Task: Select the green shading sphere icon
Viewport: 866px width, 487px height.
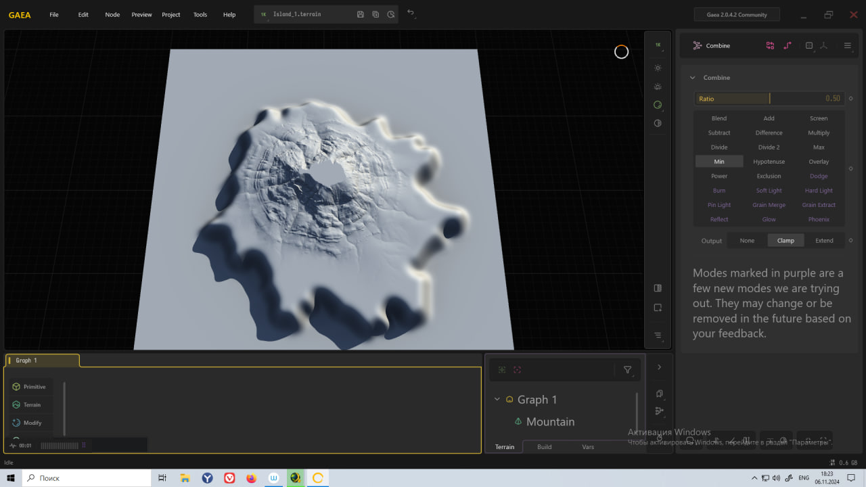Action: coord(658,105)
